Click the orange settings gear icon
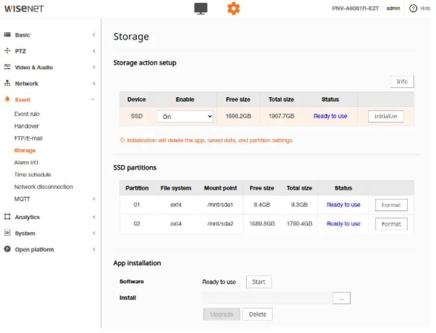Screen dimensions: 436x333 [234, 8]
